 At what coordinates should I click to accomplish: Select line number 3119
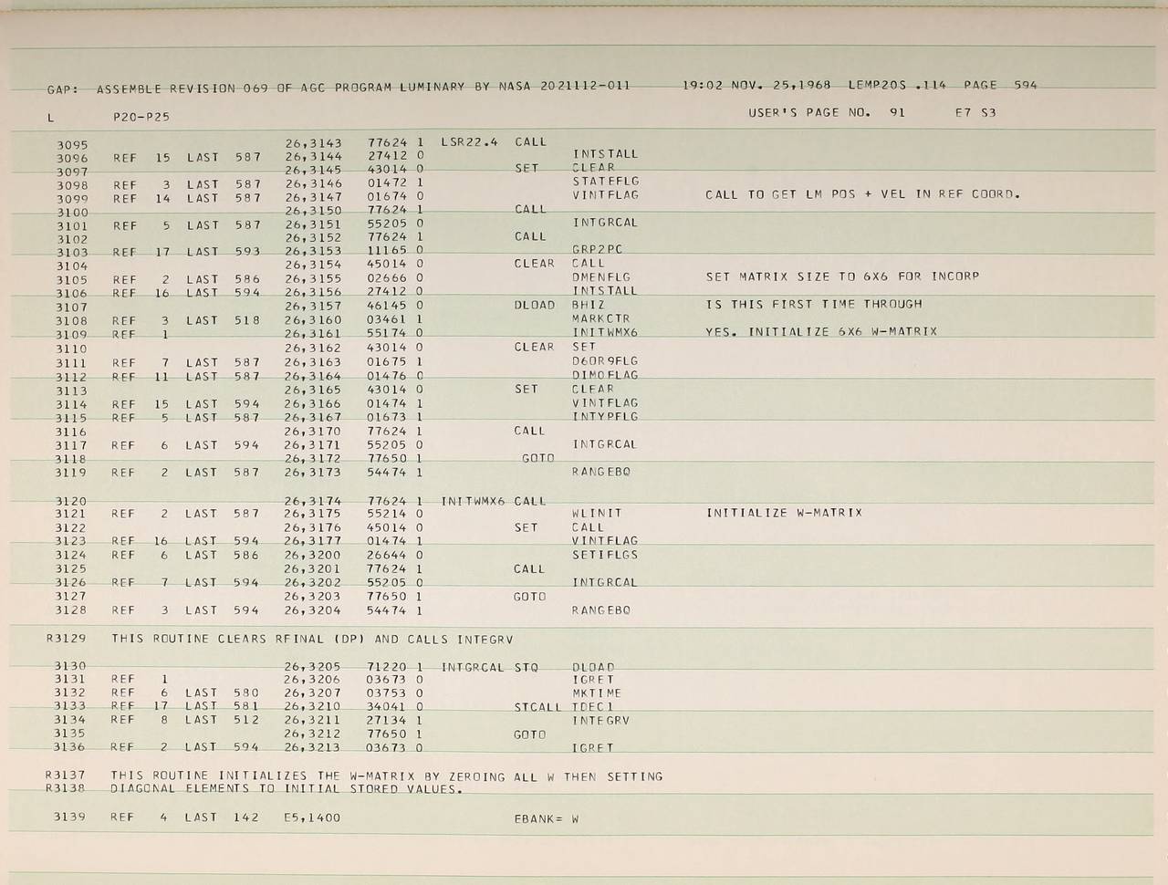click(71, 474)
